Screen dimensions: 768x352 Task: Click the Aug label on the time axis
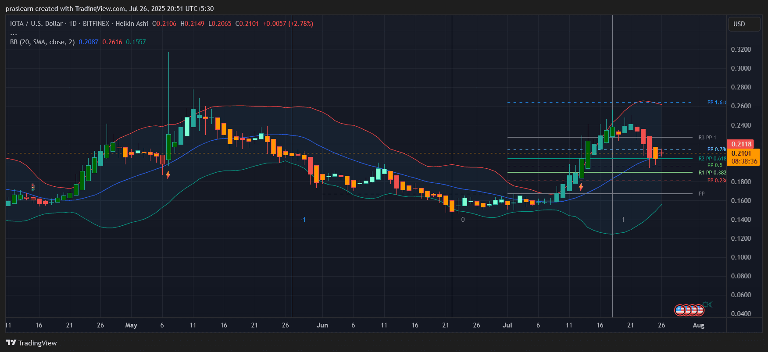699,325
